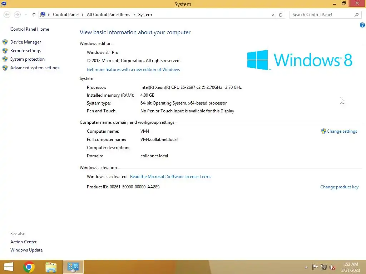Select the collabnet.local domain value
This screenshot has height=274, width=366.
tap(154, 156)
